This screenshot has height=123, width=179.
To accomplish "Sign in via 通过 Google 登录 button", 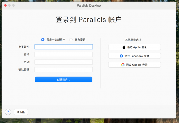I will [135, 65].
